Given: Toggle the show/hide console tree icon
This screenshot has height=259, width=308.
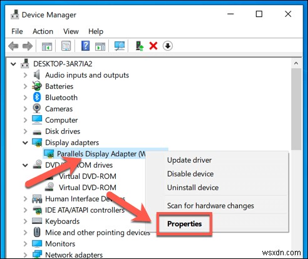Looking at the screenshot, I should tap(47, 46).
